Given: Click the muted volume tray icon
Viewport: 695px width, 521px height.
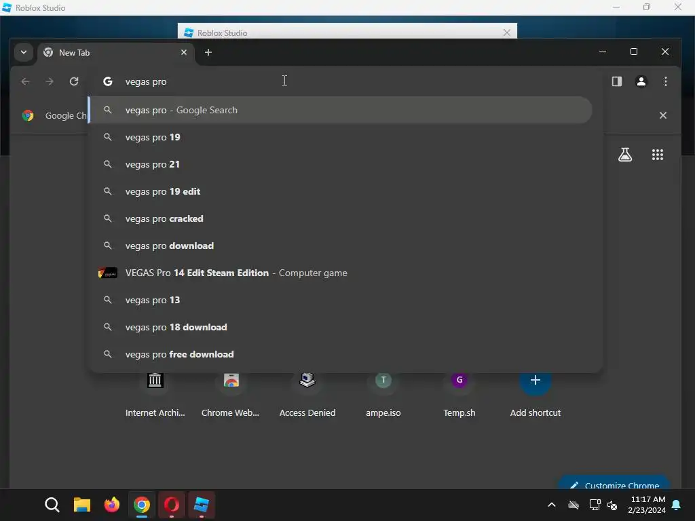Looking at the screenshot, I should (x=613, y=505).
